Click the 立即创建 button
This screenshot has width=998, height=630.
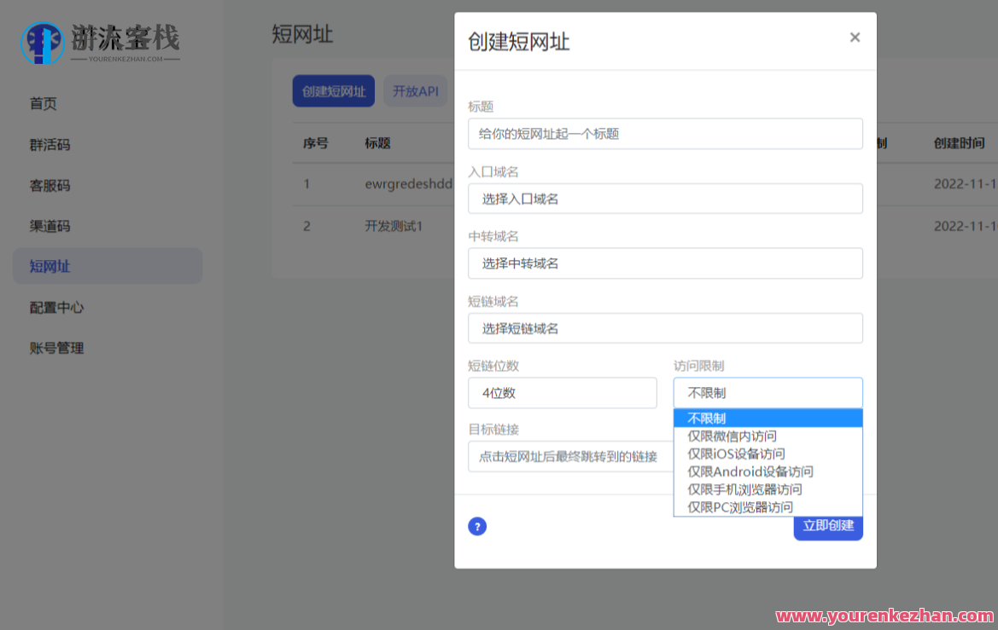828,526
